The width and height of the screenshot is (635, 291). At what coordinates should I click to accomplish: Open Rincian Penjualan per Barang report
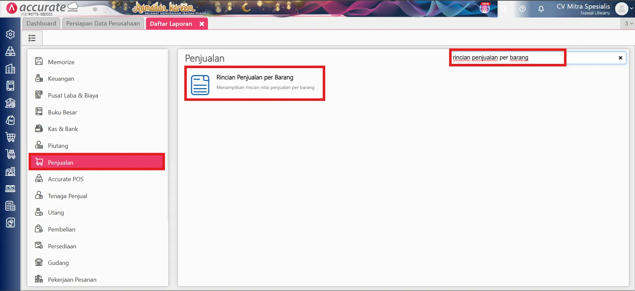pyautogui.click(x=254, y=83)
